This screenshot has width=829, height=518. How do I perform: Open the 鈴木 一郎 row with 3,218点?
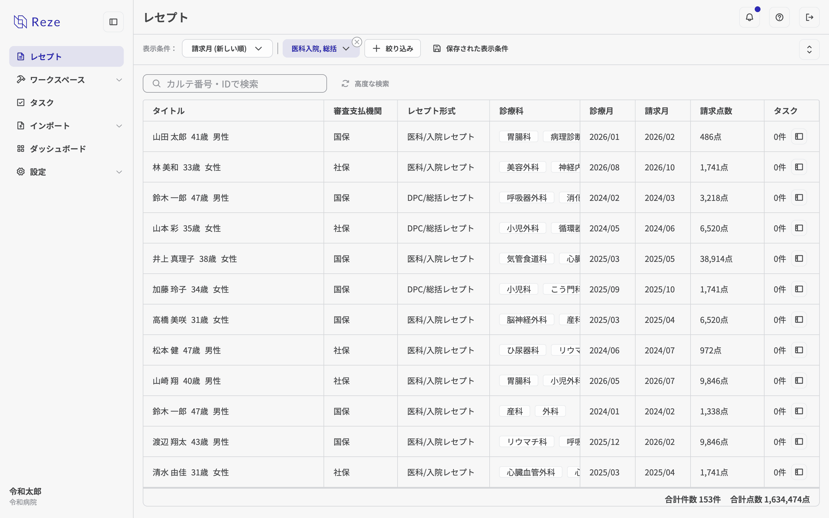481,198
